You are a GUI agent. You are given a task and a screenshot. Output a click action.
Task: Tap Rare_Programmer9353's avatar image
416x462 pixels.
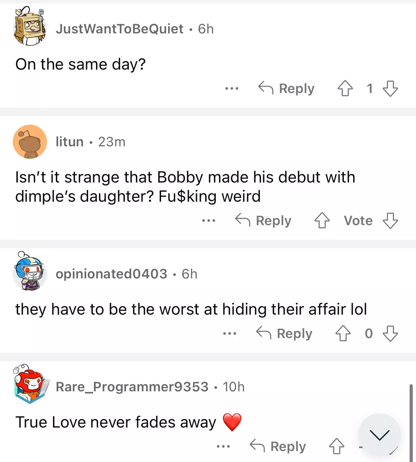(x=30, y=385)
